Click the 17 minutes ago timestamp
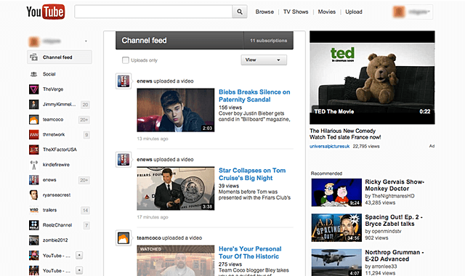465x276 pixels. [153, 217]
